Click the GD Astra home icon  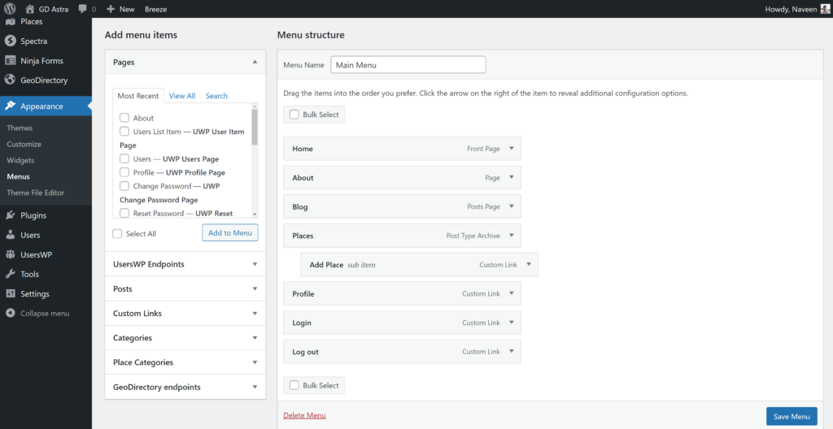[x=30, y=9]
